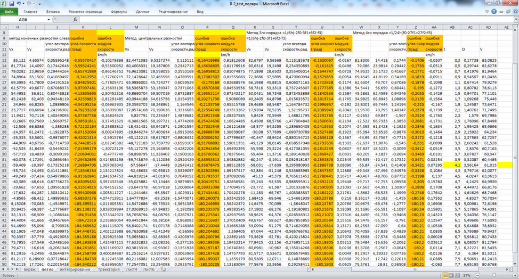519x279 pixels.
Task: Go to first sheet using navigation arrow
Action: (x=4, y=270)
